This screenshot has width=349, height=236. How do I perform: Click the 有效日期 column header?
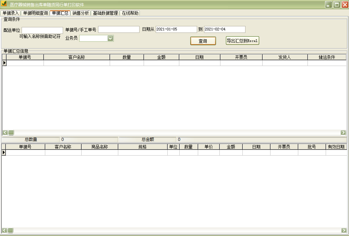tap(336, 147)
